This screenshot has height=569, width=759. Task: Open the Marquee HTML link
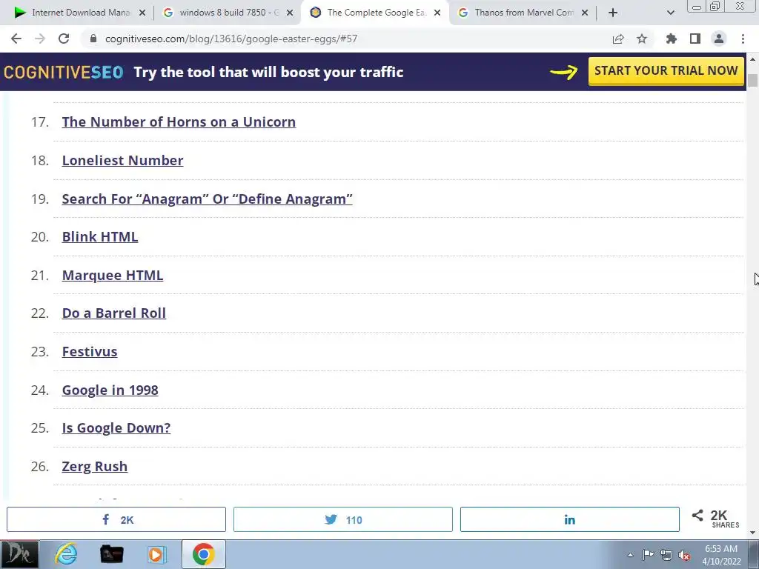113,276
